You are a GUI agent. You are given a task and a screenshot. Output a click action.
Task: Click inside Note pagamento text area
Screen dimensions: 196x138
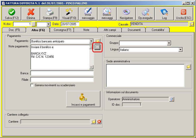point(60,57)
